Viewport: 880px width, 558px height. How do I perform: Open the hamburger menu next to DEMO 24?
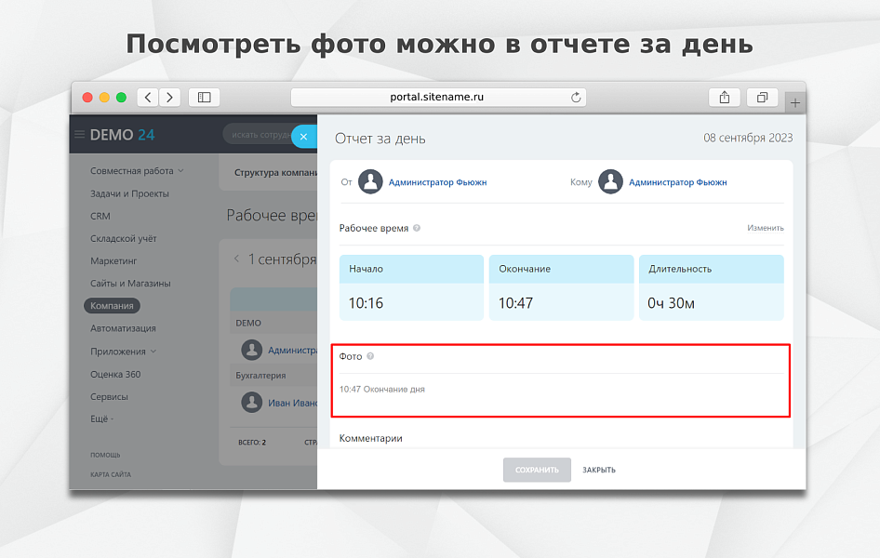click(80, 135)
